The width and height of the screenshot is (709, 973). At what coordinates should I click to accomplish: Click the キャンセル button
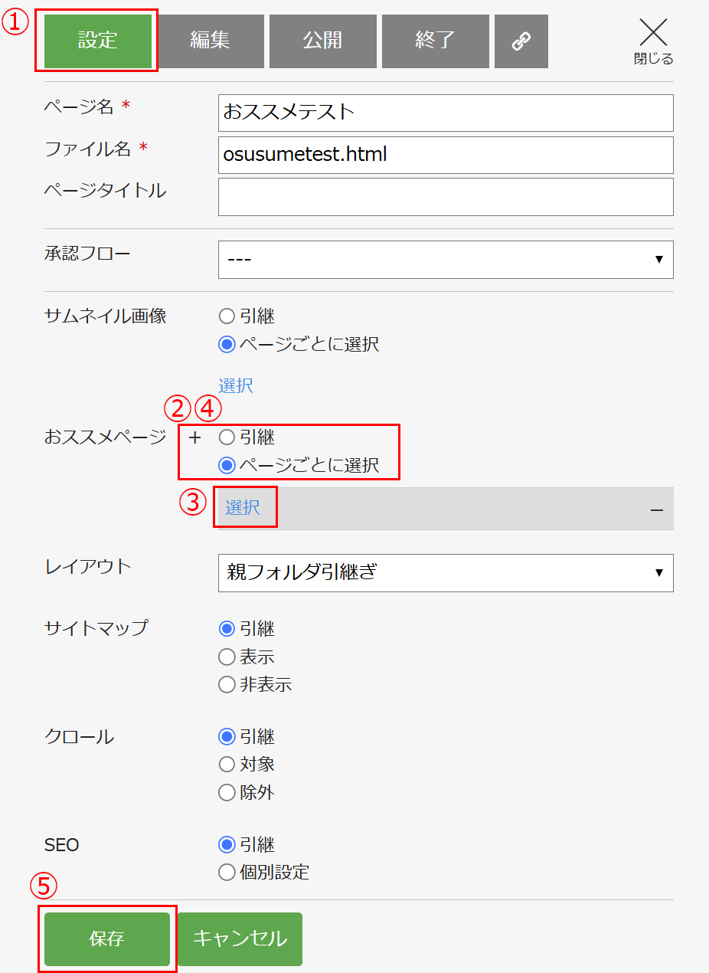240,939
